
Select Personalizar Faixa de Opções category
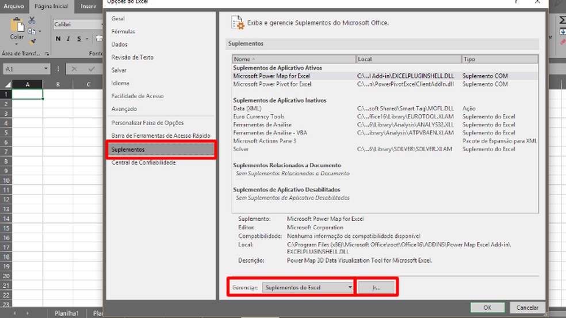pyautogui.click(x=160, y=123)
